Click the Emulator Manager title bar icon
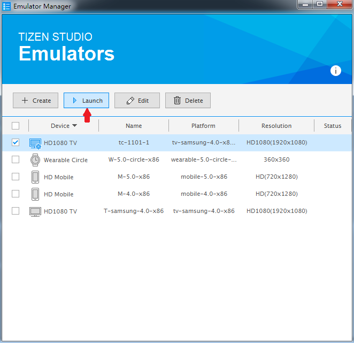 point(6,6)
